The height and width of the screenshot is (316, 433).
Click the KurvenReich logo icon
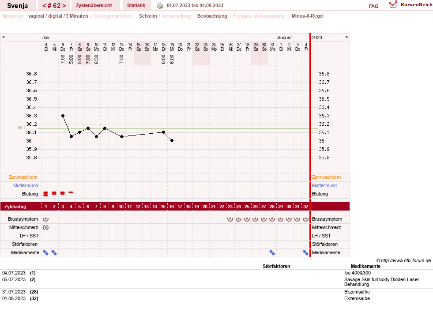pyautogui.click(x=393, y=5)
